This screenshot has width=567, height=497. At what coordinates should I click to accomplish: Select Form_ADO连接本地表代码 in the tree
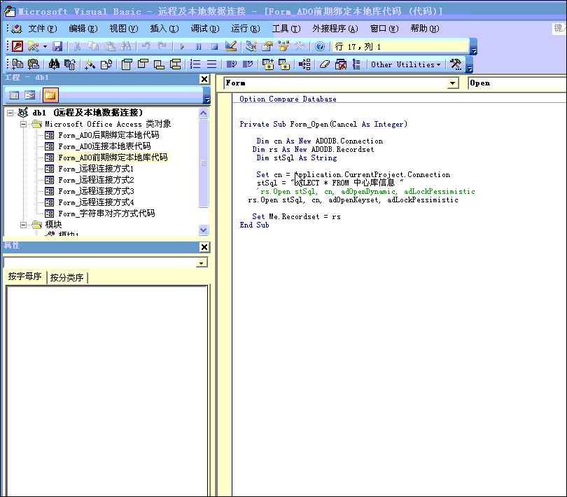click(104, 146)
